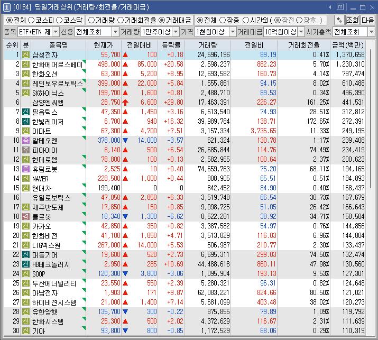
Task: Click the 신 badge on 레인보우로보틱스 row
Action: coord(26,84)
